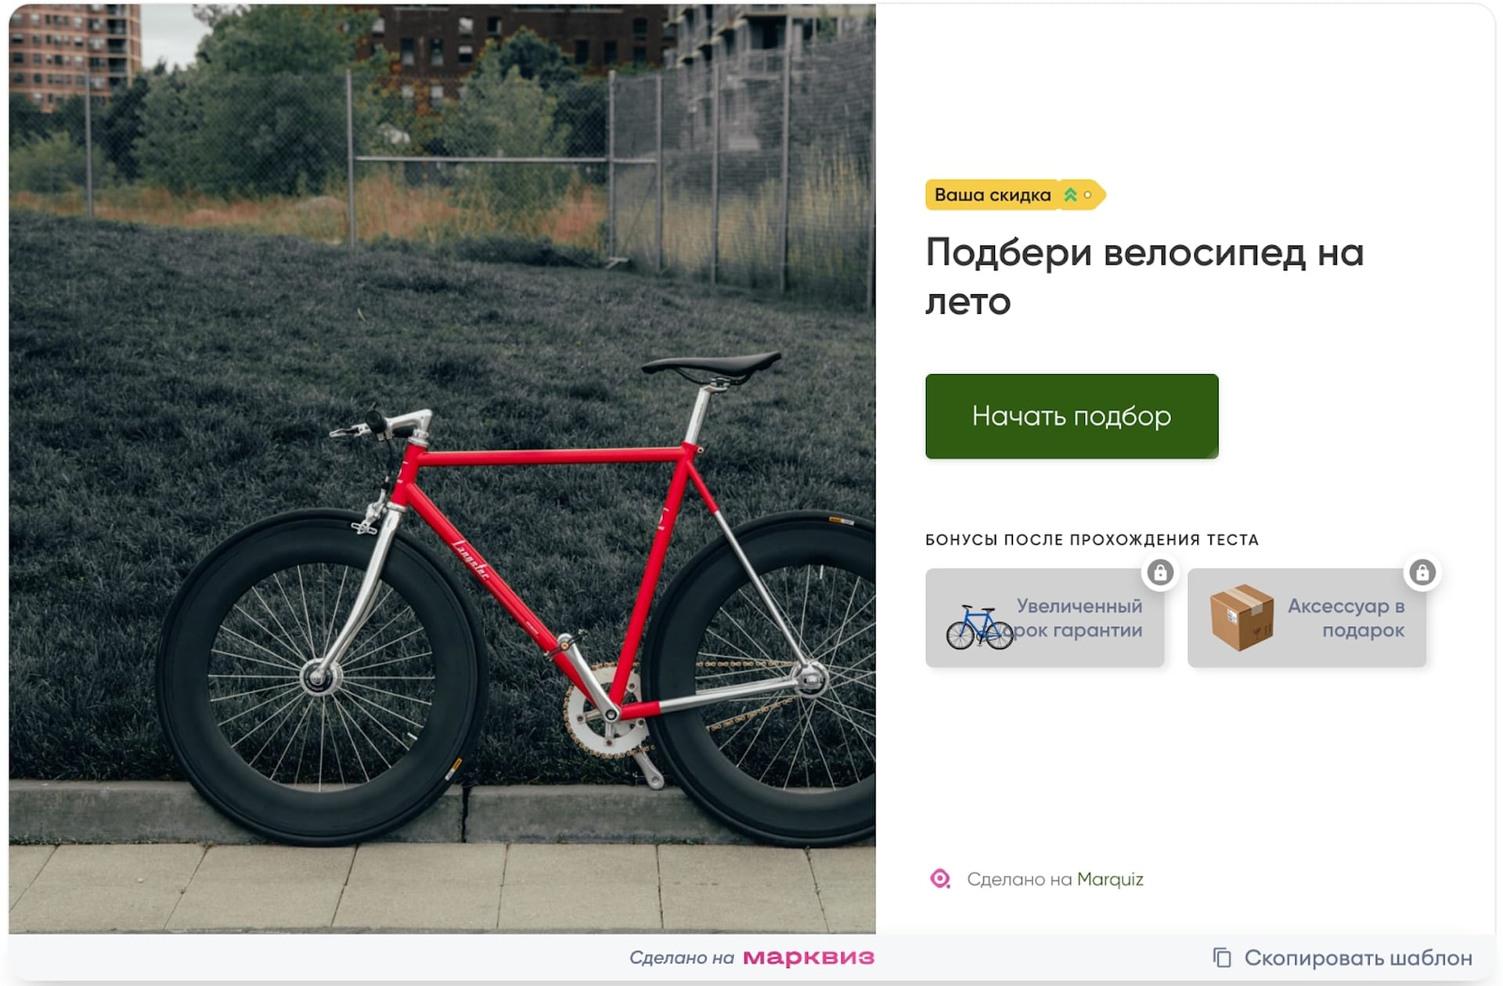Click the bicycle saddle in the photo
This screenshot has width=1503, height=986.
711,365
